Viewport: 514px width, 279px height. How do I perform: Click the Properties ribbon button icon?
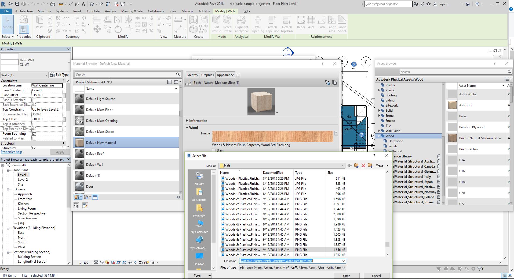point(24,29)
